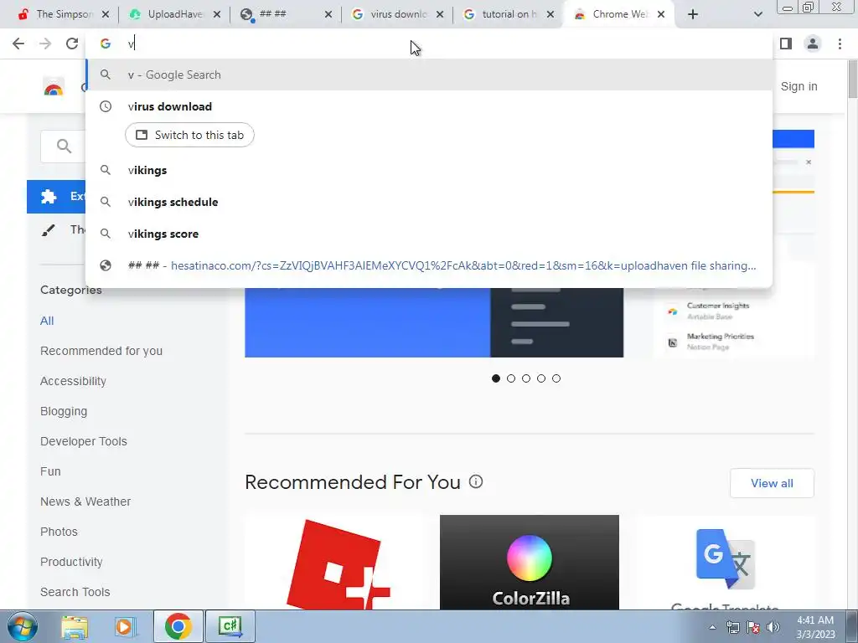Select the fifth carousel dot
The height and width of the screenshot is (643, 858).
[x=556, y=378]
